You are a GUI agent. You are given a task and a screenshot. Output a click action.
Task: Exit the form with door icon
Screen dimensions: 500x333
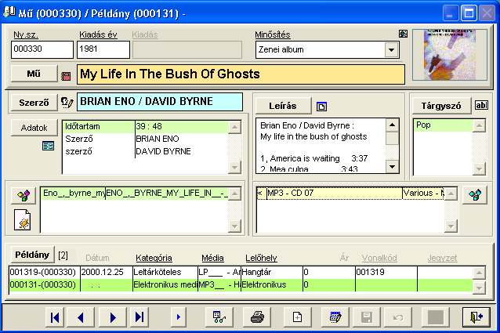476,317
